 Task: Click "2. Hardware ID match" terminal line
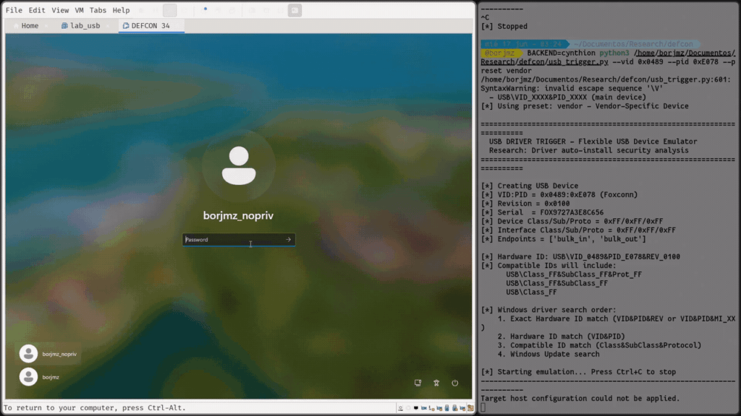[562, 337]
